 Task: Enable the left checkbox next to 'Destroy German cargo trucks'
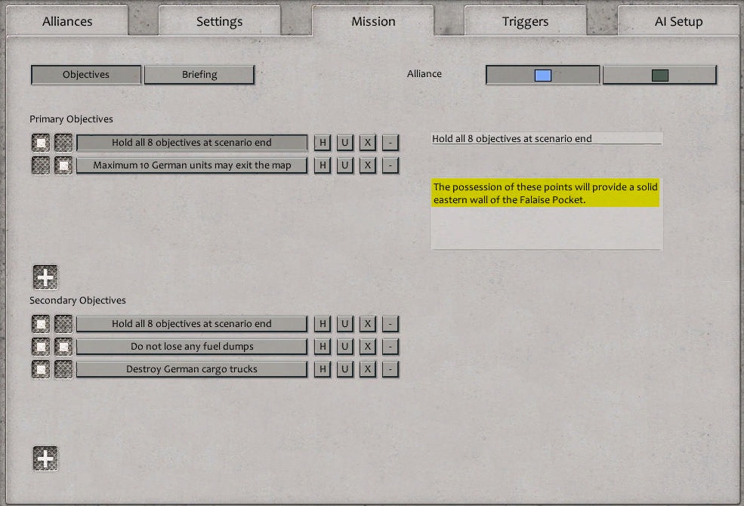(40, 369)
